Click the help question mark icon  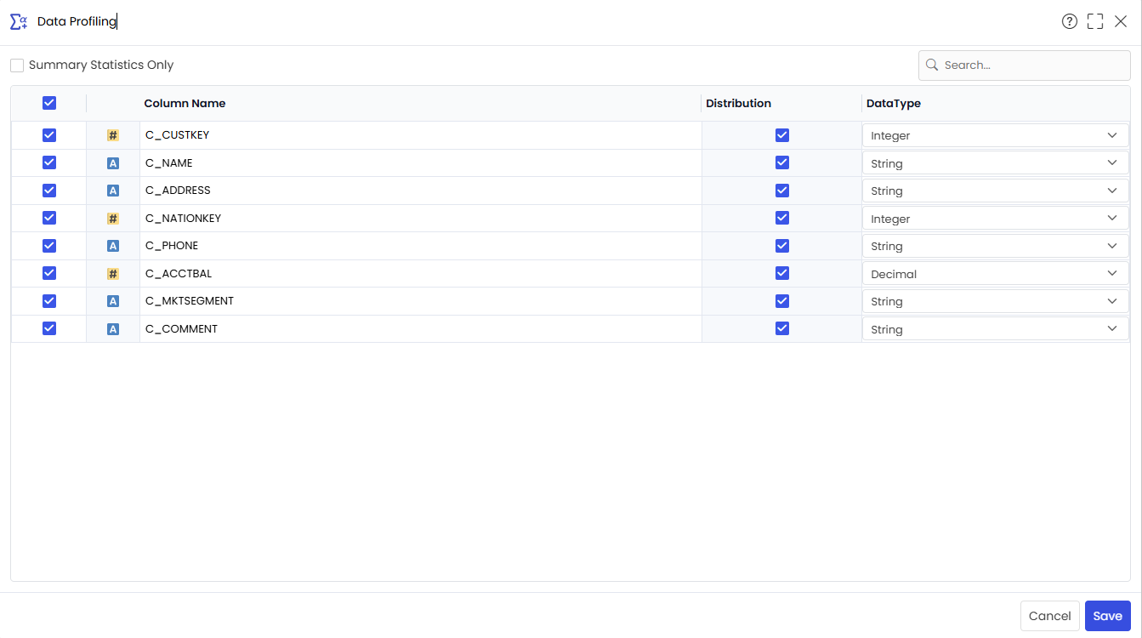[1070, 21]
